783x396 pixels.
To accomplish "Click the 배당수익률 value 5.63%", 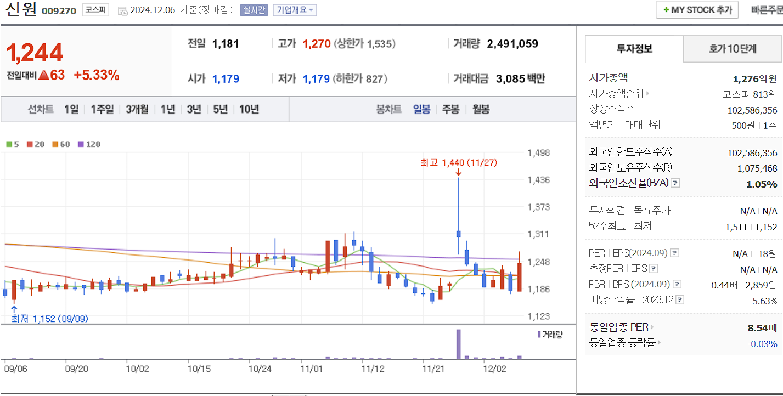I will point(764,301).
